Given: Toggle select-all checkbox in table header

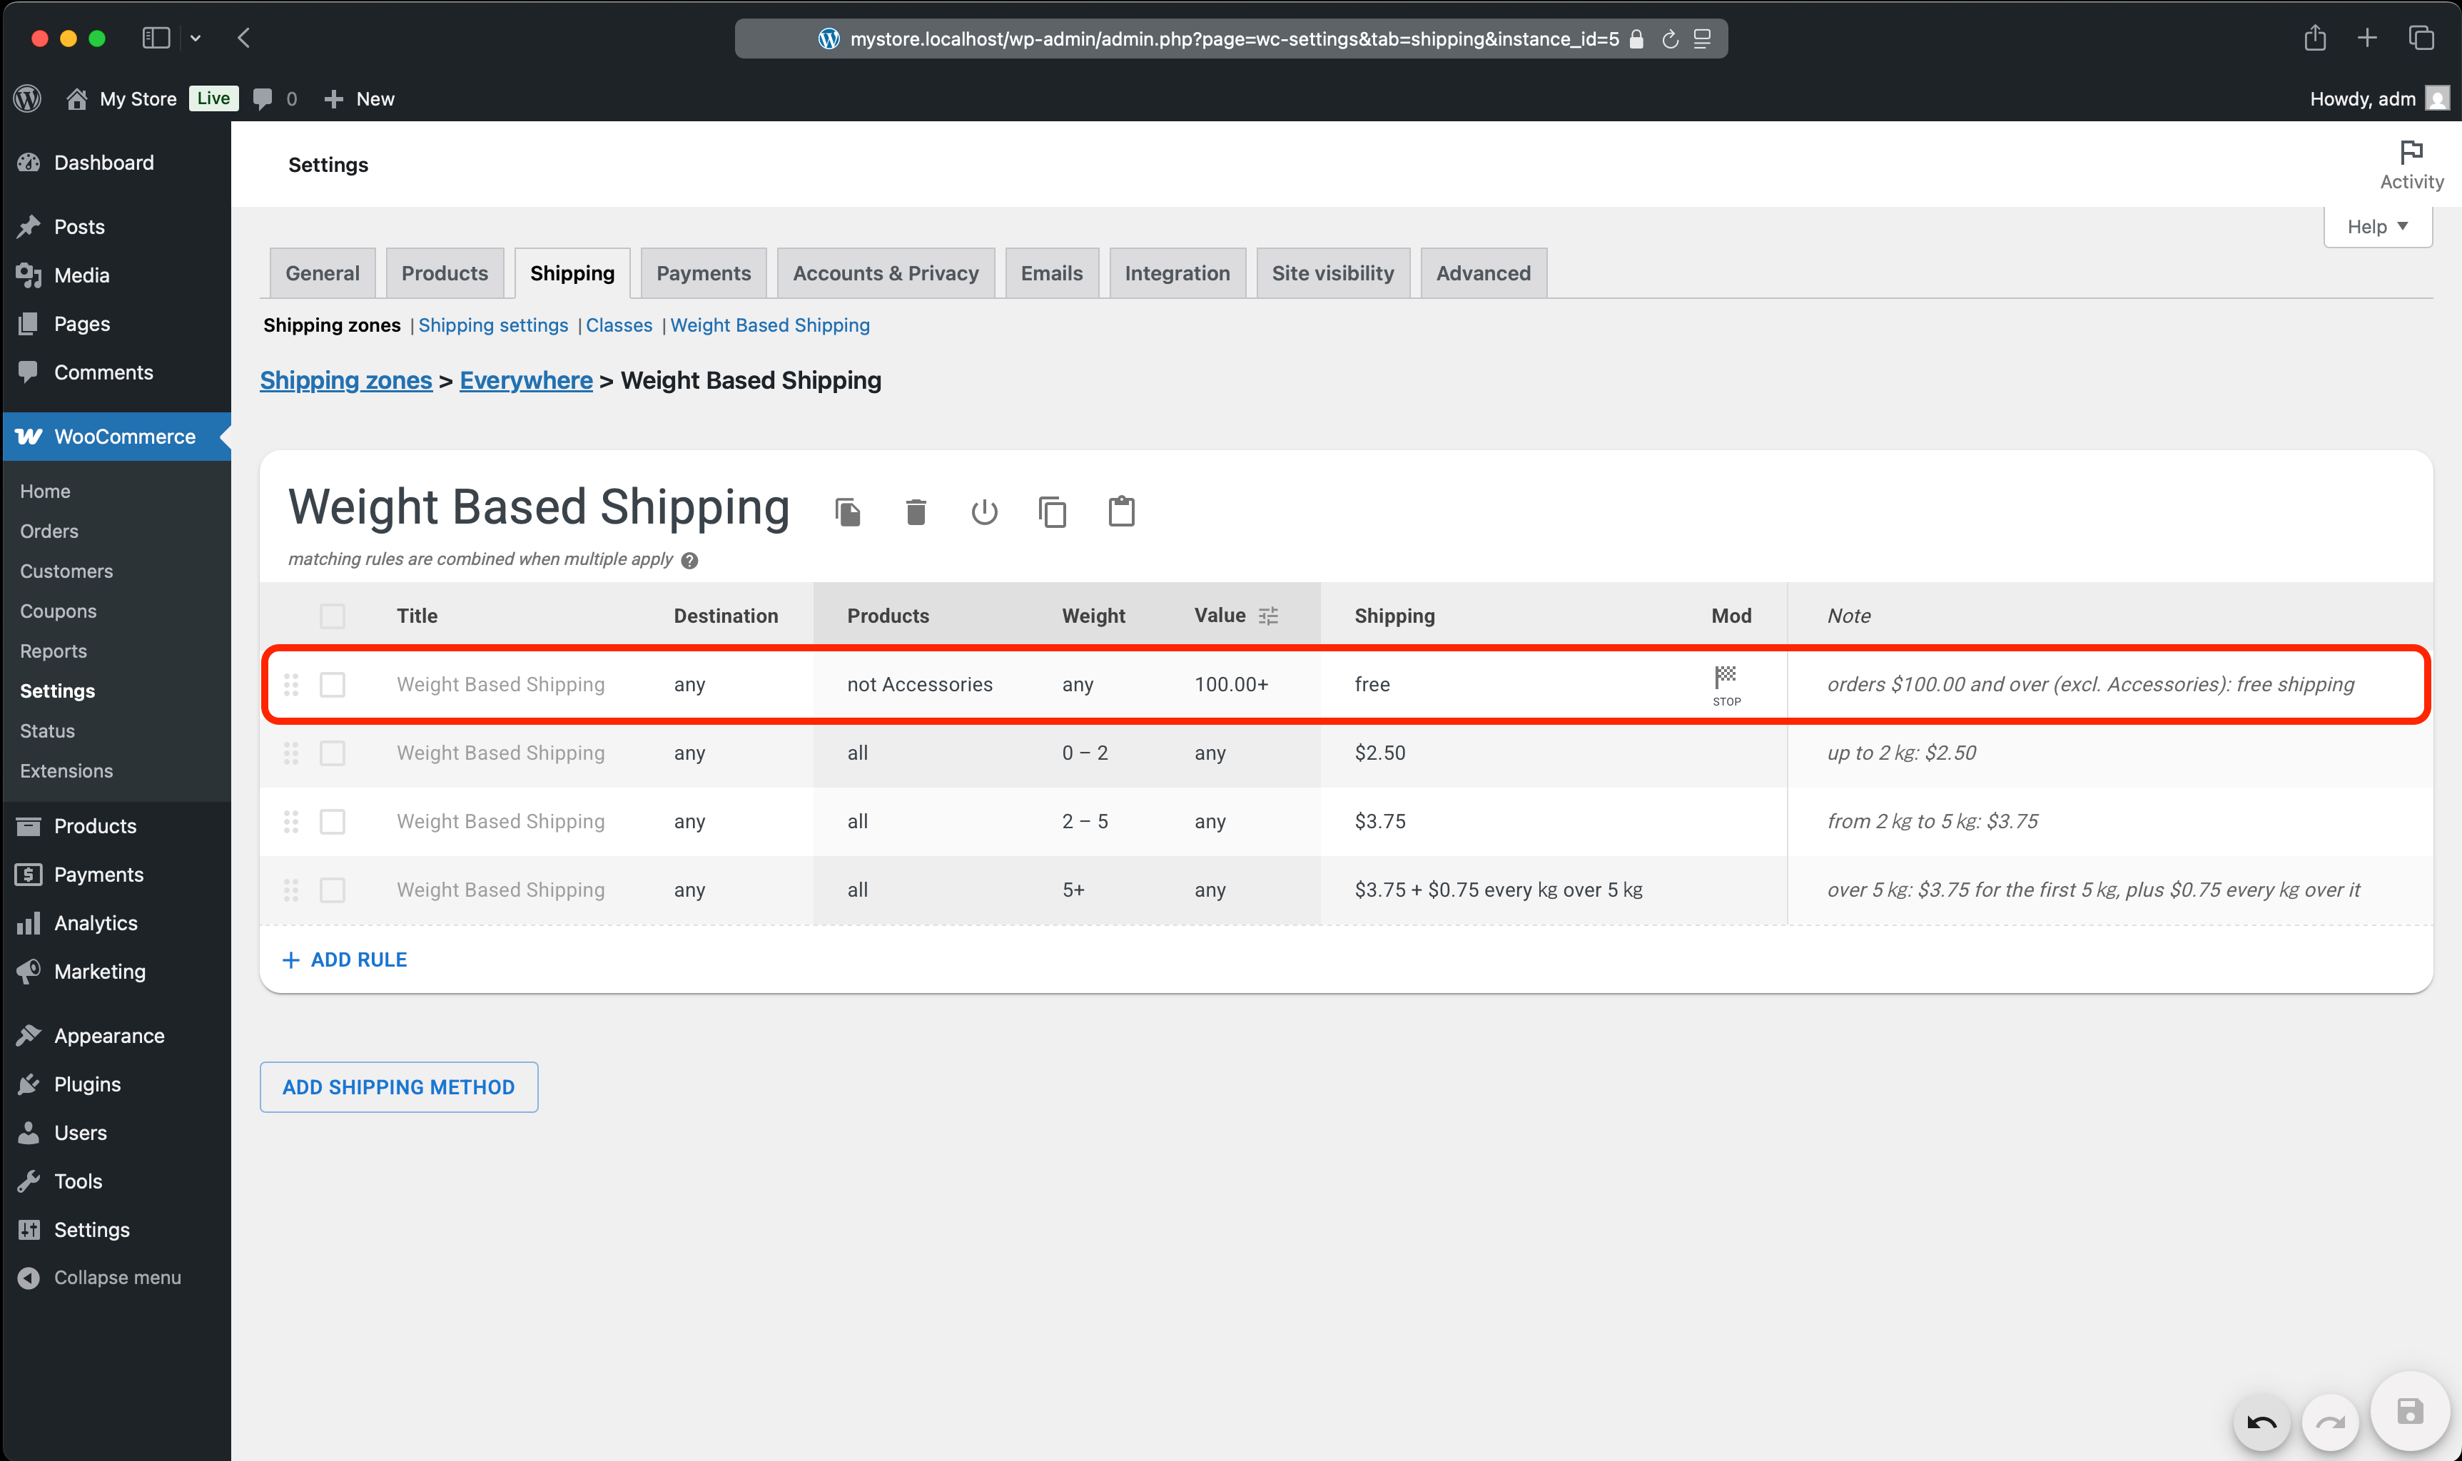Looking at the screenshot, I should coord(333,616).
